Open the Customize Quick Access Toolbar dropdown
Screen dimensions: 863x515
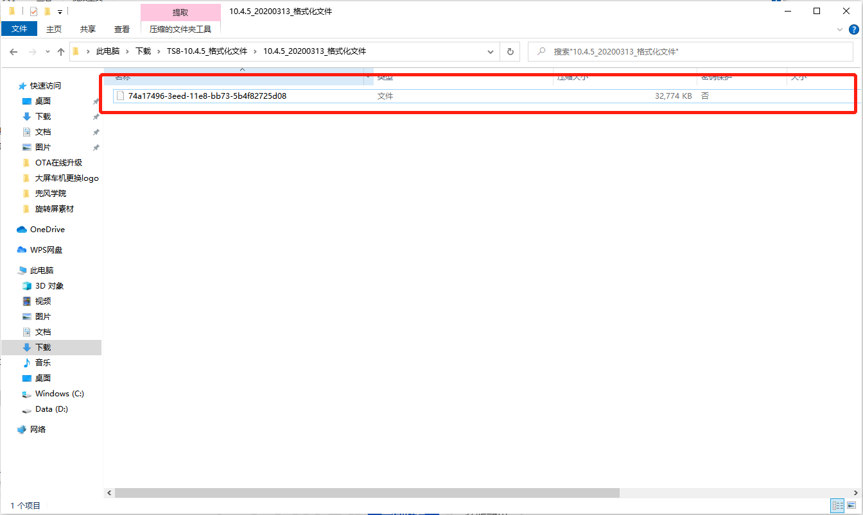click(60, 12)
